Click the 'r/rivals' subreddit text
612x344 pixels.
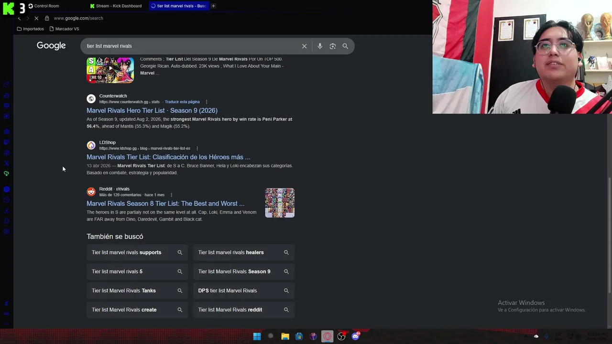(x=123, y=189)
